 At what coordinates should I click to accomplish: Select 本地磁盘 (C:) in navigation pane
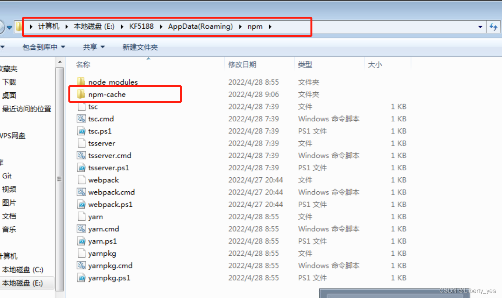[x=23, y=270]
